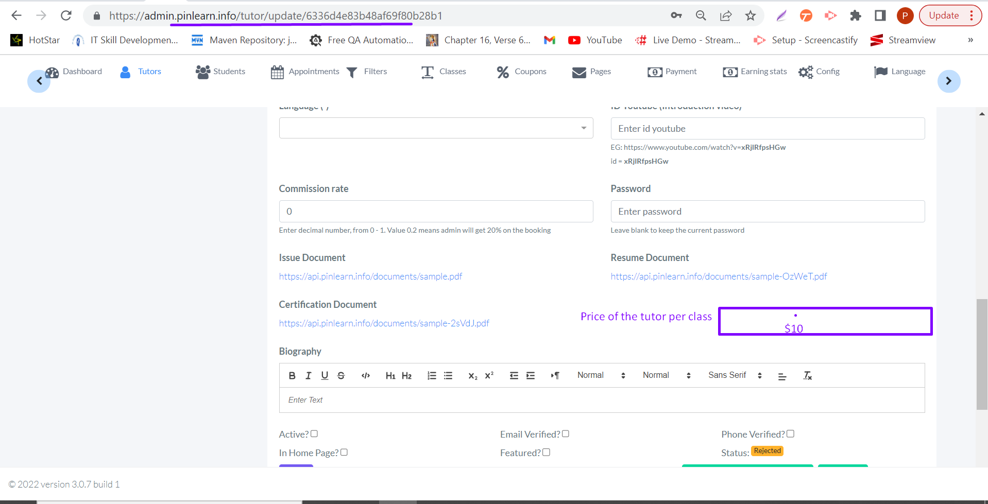Open Config menu item
The width and height of the screenshot is (988, 504).
pos(819,72)
